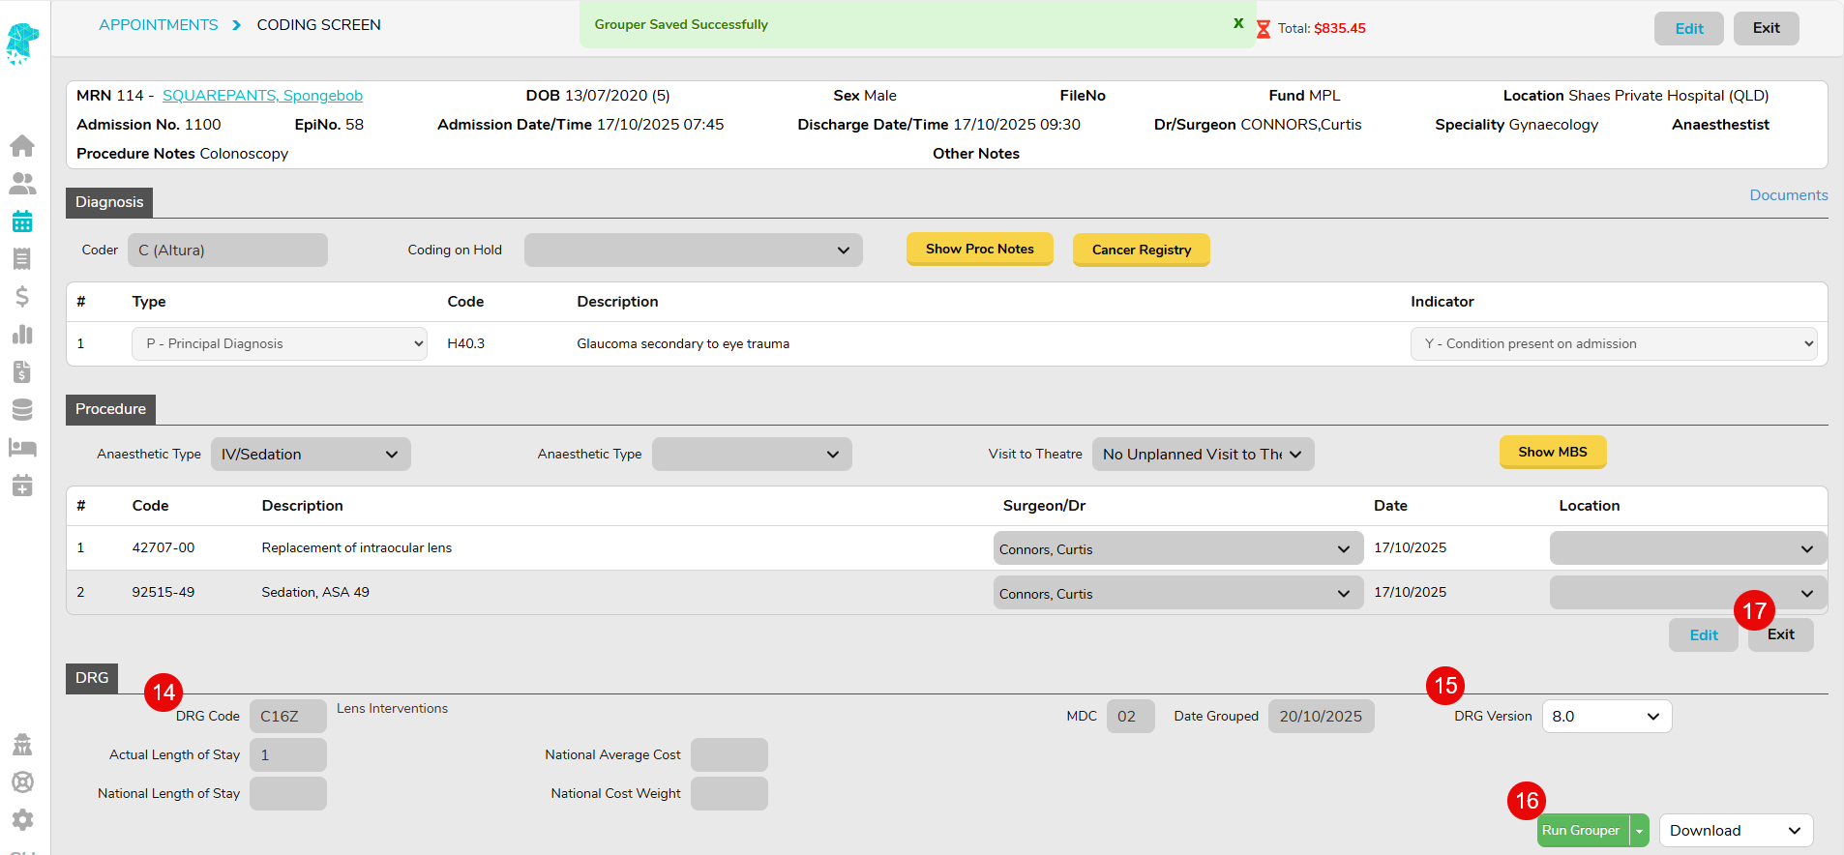Open the bed icon in sidebar

[x=22, y=448]
